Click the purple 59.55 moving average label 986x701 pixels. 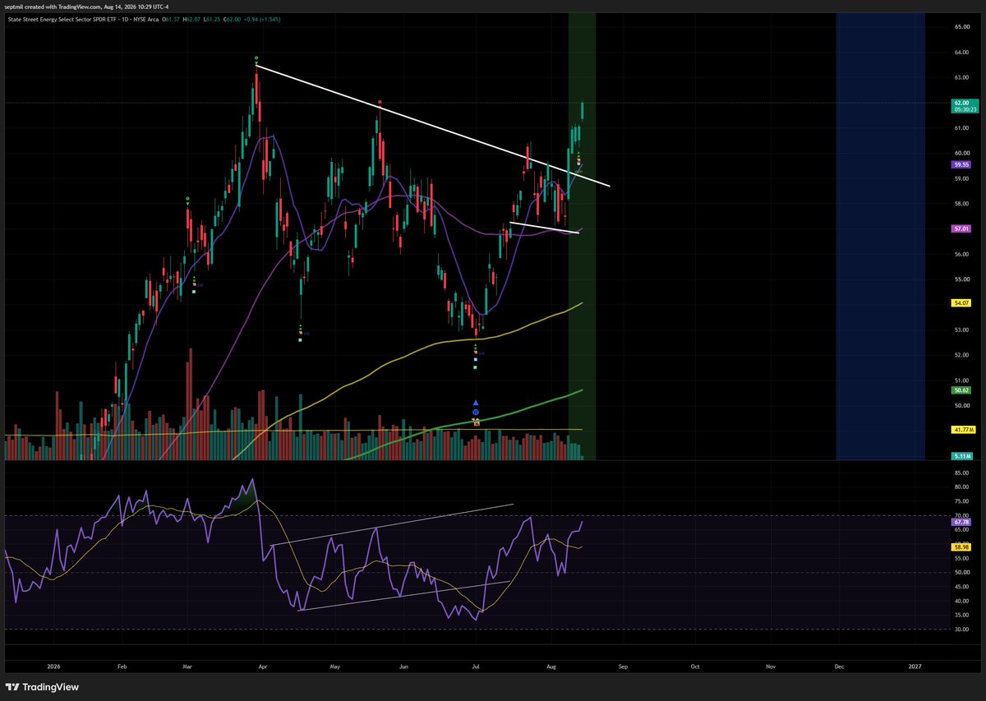pos(961,164)
